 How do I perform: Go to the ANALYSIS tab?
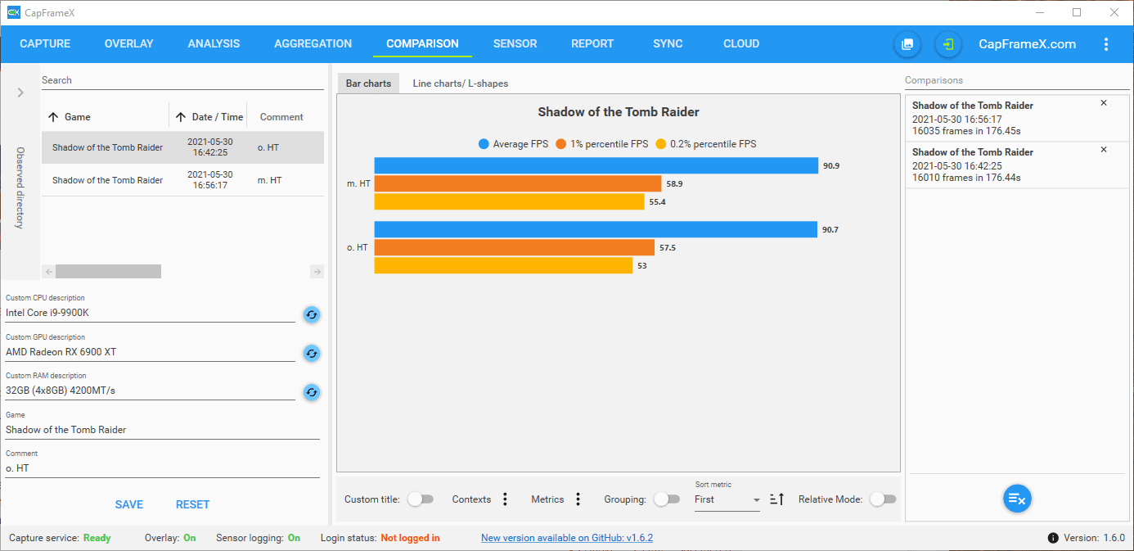point(214,44)
